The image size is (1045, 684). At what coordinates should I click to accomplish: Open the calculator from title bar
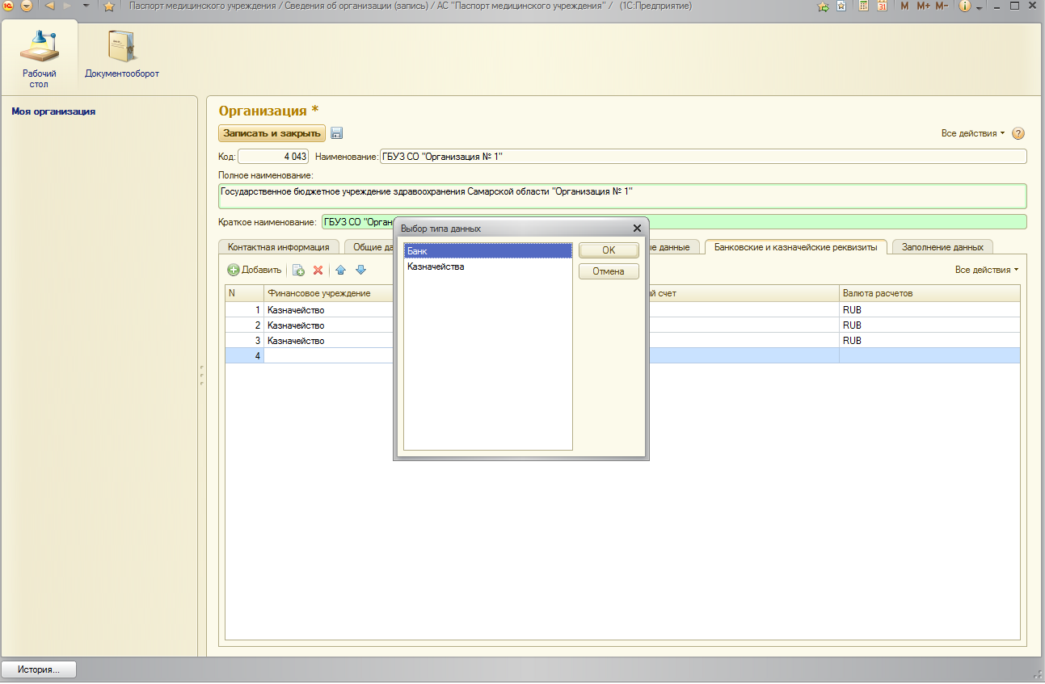(864, 6)
